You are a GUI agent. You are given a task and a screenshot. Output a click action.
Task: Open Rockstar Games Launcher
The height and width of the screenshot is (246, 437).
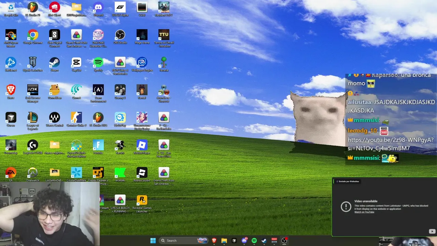coord(142,204)
